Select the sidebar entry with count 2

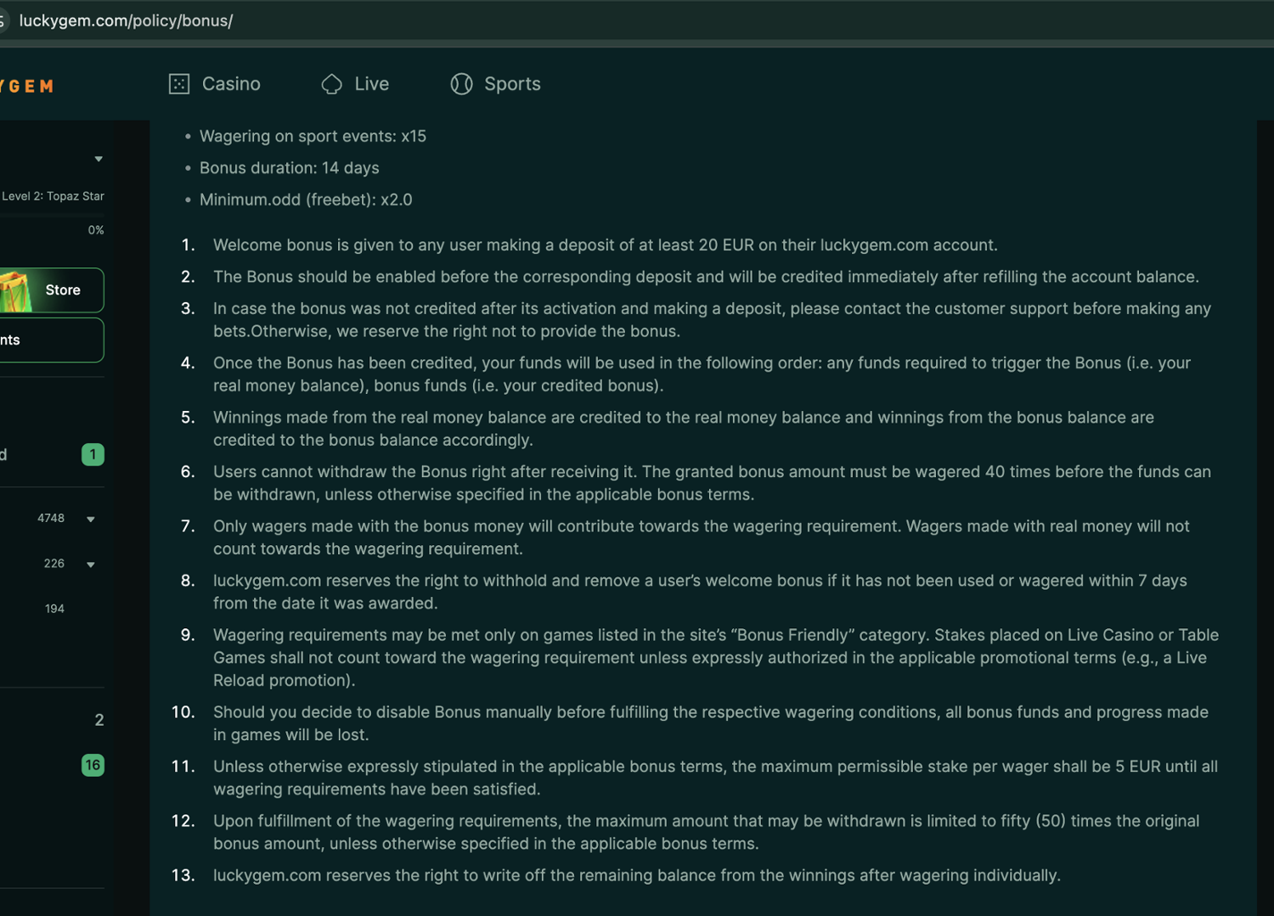(99, 720)
